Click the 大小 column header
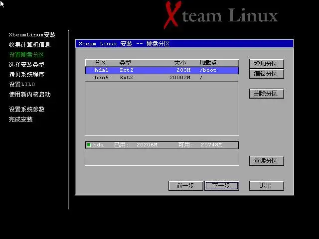The width and height of the screenshot is (319, 239). pyautogui.click(x=180, y=63)
